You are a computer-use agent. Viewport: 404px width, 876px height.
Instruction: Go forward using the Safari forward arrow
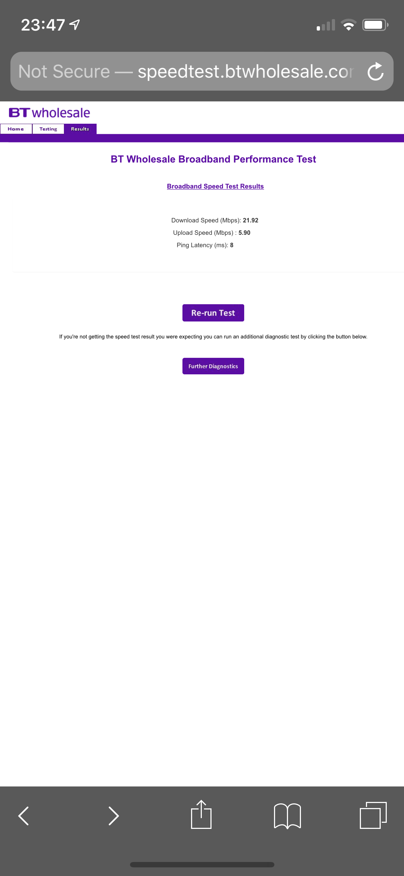point(113,816)
